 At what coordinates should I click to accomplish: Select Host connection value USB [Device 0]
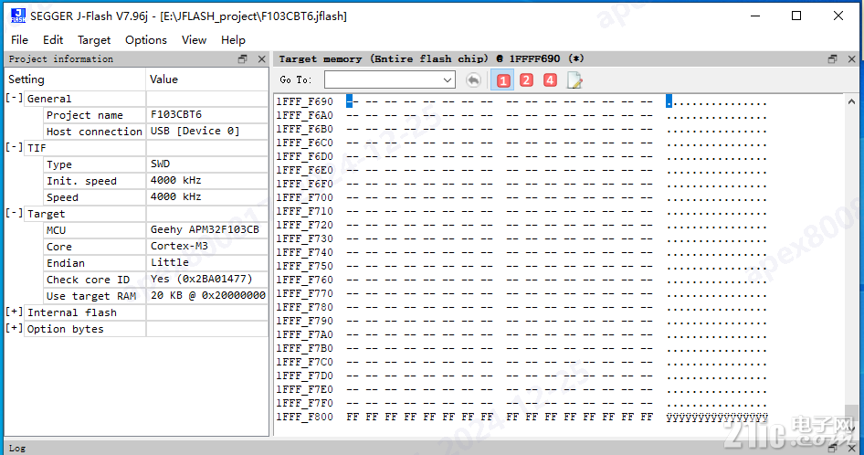pos(195,131)
